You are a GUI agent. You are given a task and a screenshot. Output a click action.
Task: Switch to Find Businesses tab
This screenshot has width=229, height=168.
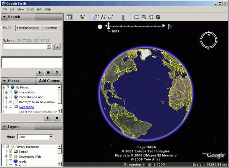28,28
